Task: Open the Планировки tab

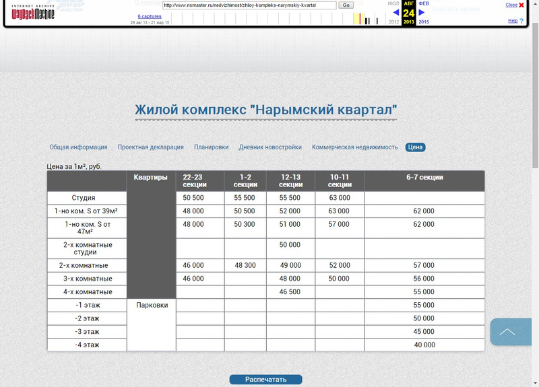Action: [x=211, y=147]
